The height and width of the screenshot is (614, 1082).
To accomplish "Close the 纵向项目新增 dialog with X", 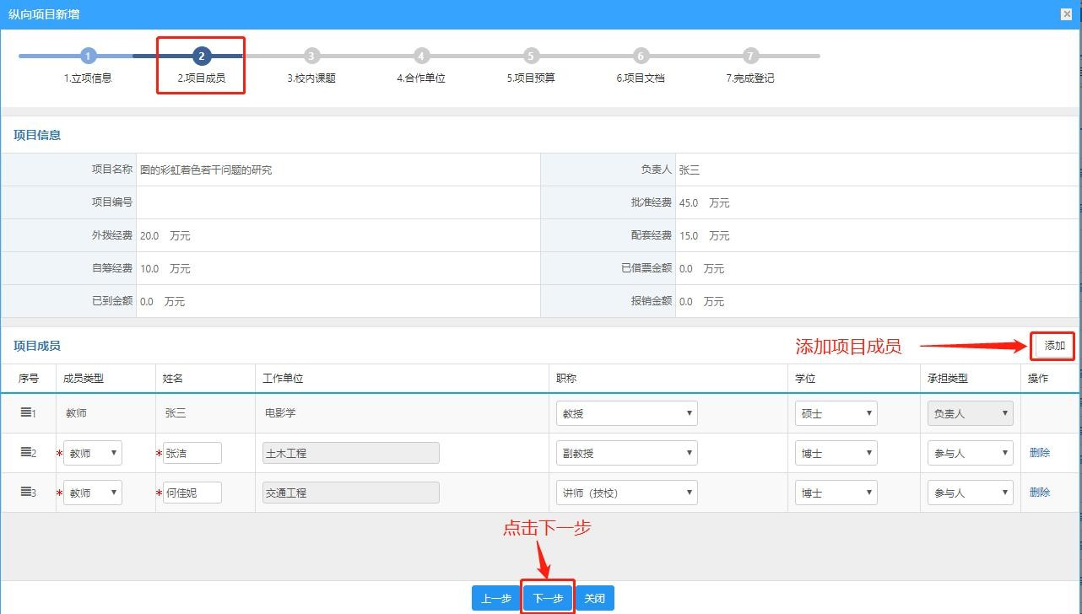I will [1067, 14].
